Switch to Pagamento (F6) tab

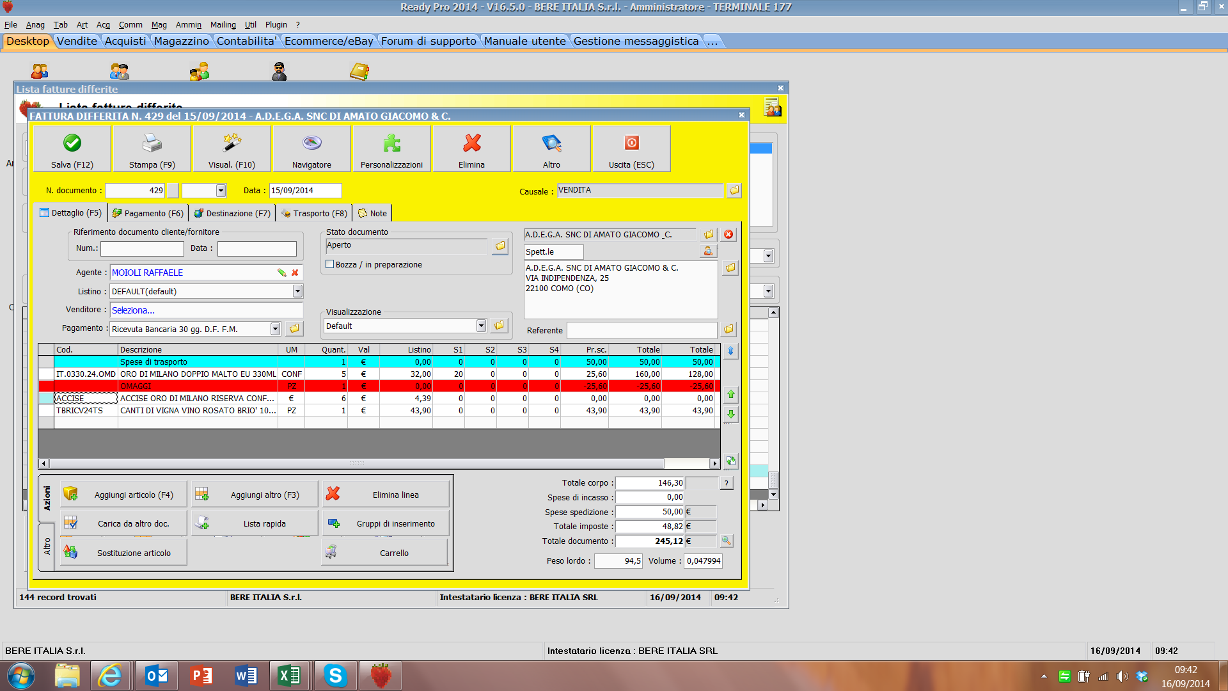point(148,213)
